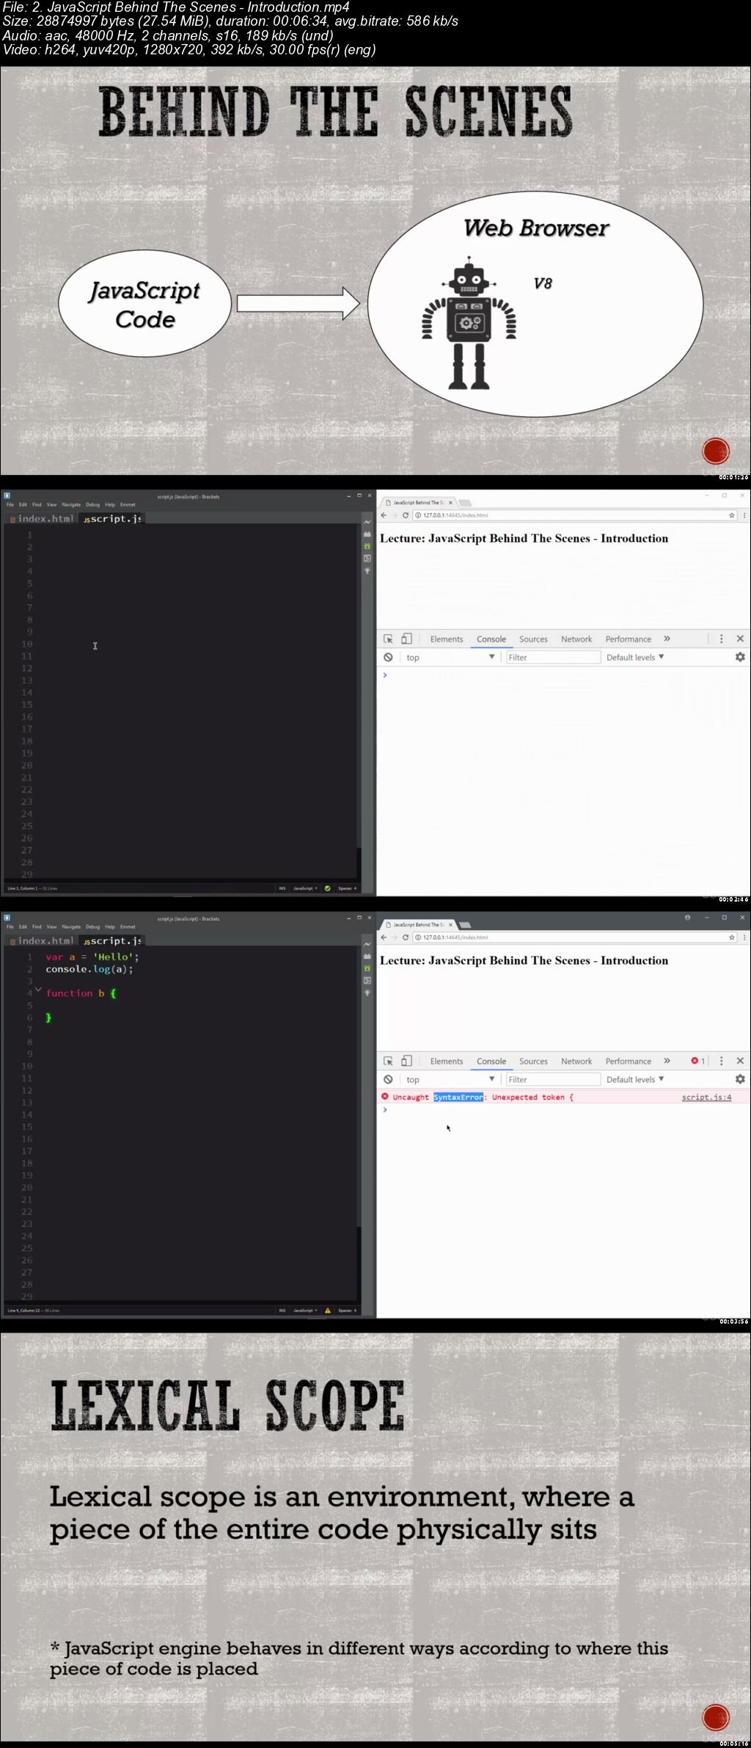Open Brackets Find menu in the empty-editor frame

click(37, 504)
